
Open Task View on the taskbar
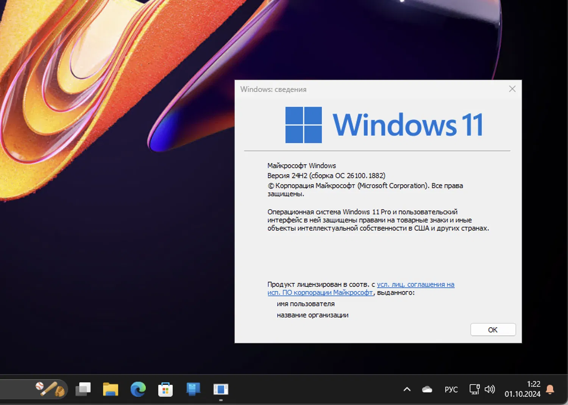pyautogui.click(x=83, y=389)
